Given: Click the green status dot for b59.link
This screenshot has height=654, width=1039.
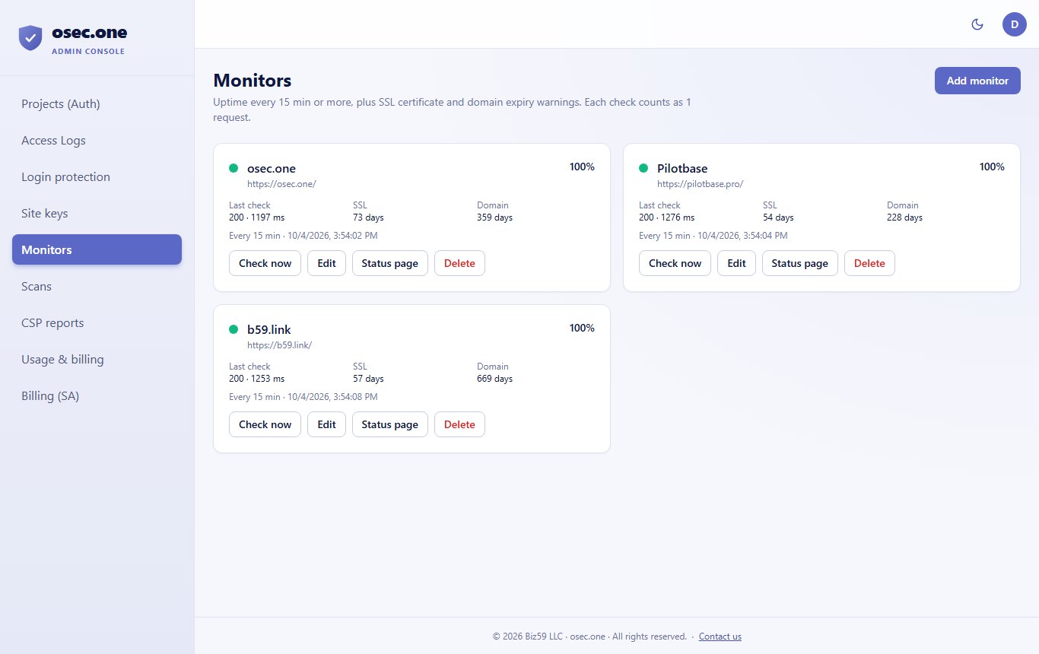Looking at the screenshot, I should (234, 329).
